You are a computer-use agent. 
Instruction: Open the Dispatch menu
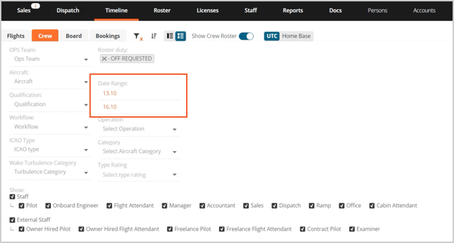point(68,11)
